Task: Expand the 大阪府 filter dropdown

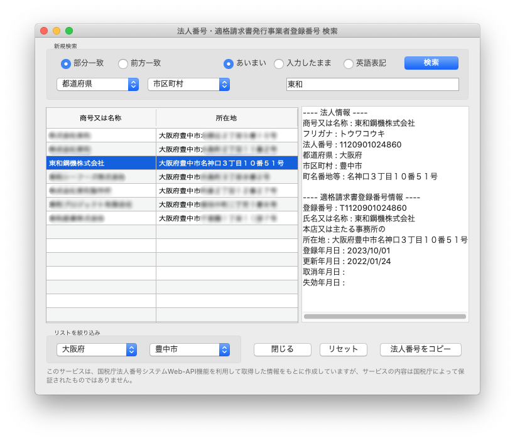Action: [97, 349]
